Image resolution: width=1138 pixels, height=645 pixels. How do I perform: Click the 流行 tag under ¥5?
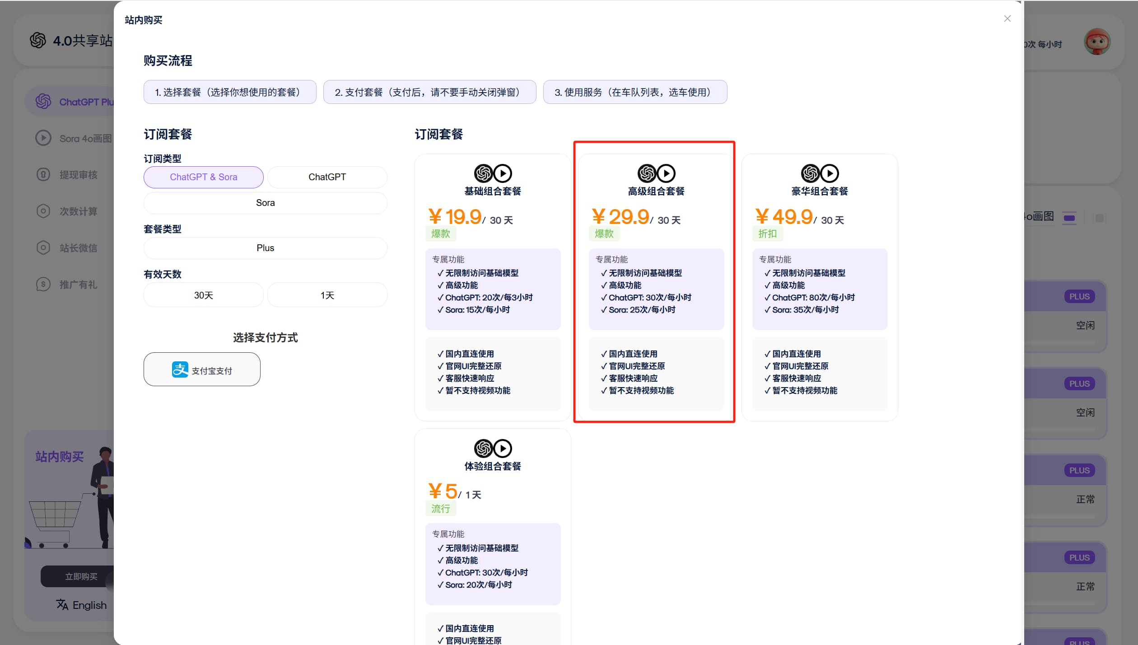click(441, 509)
